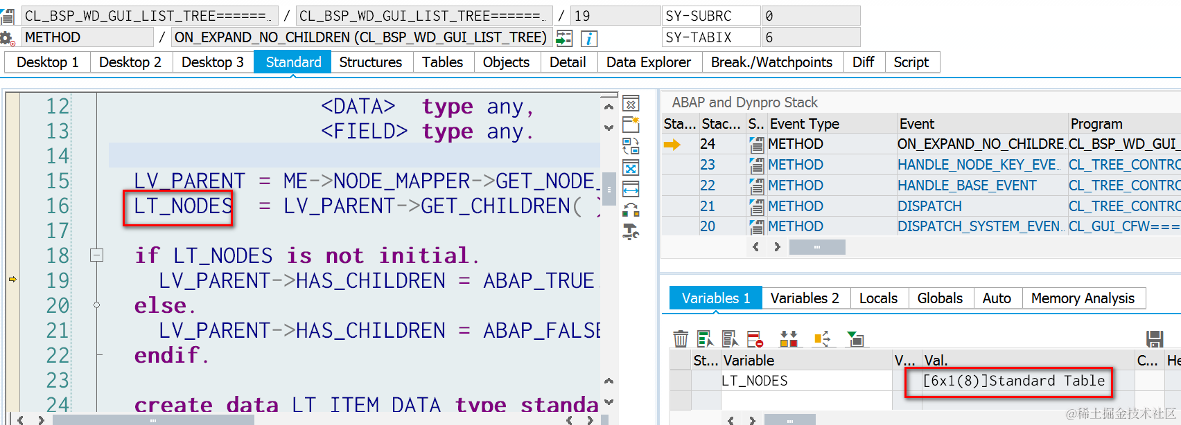Click the document icon in stack row 20
The width and height of the screenshot is (1181, 425).
pos(756,226)
